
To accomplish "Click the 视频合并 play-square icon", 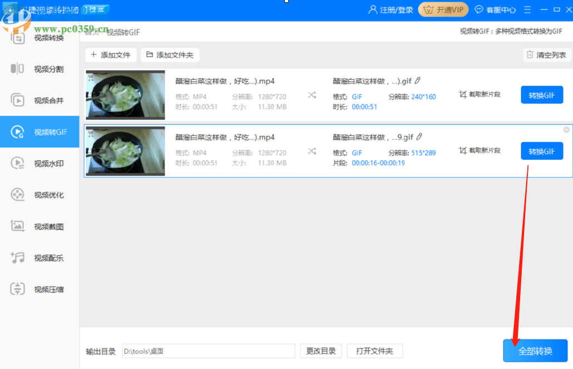I will click(x=17, y=100).
